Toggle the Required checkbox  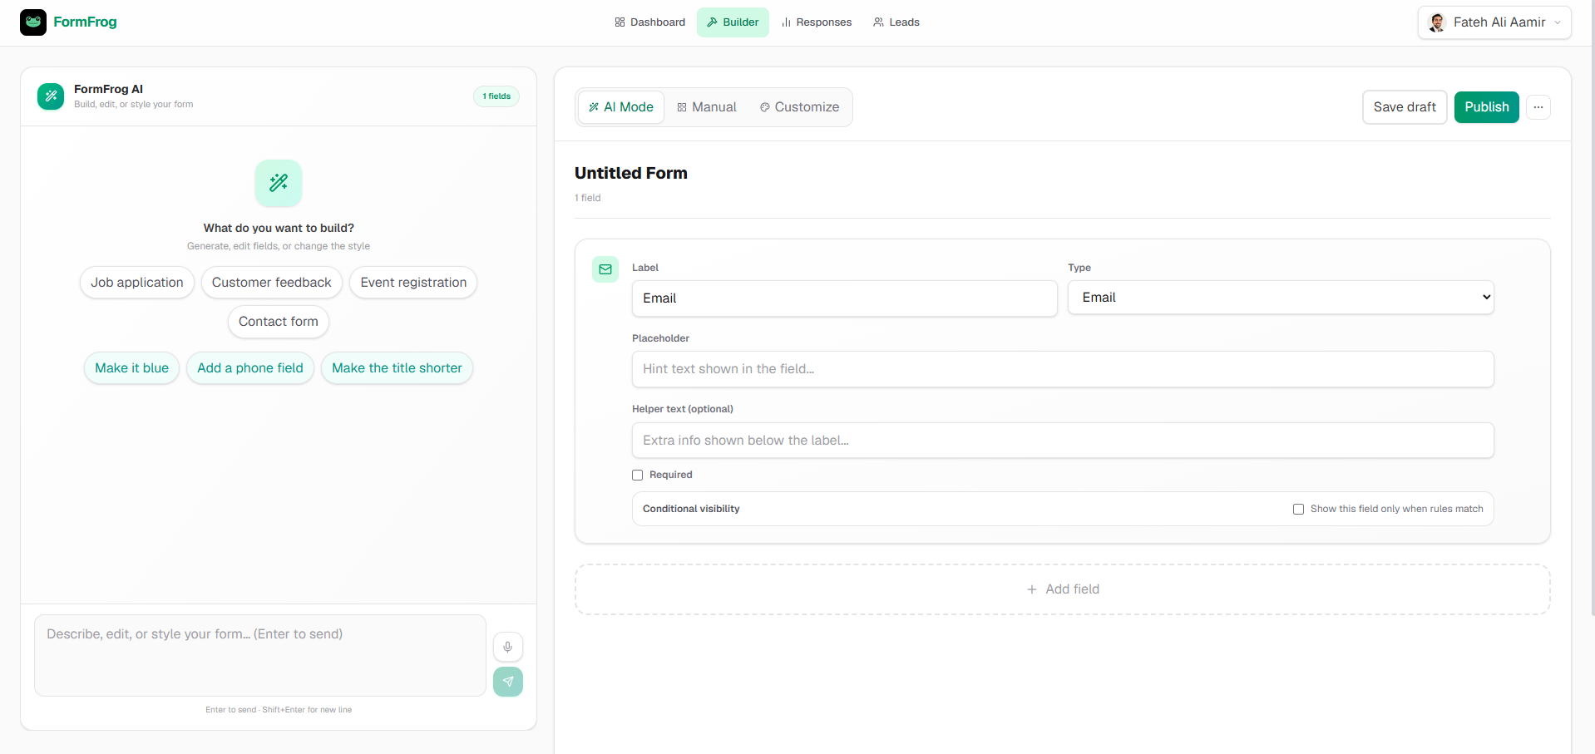pos(638,476)
